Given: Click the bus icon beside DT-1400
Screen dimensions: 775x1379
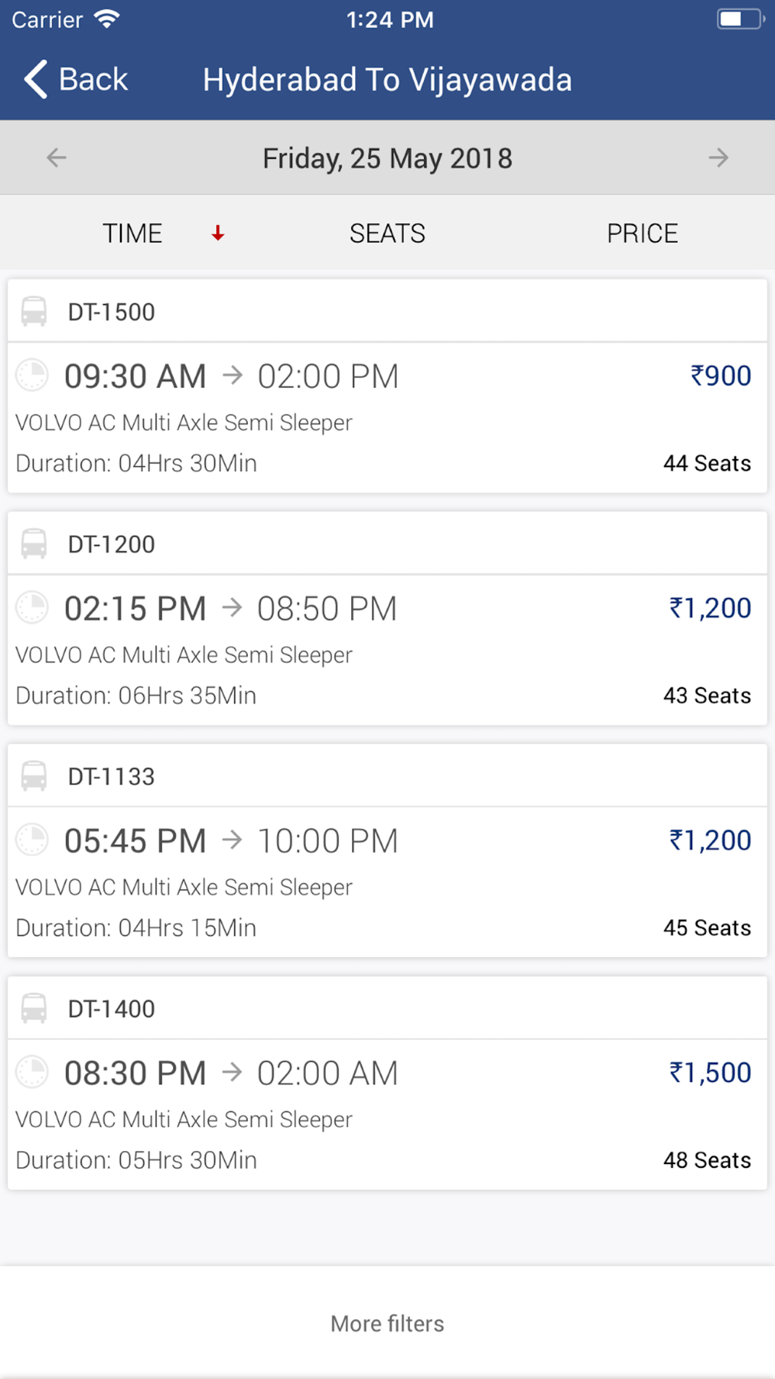Looking at the screenshot, I should (34, 1008).
